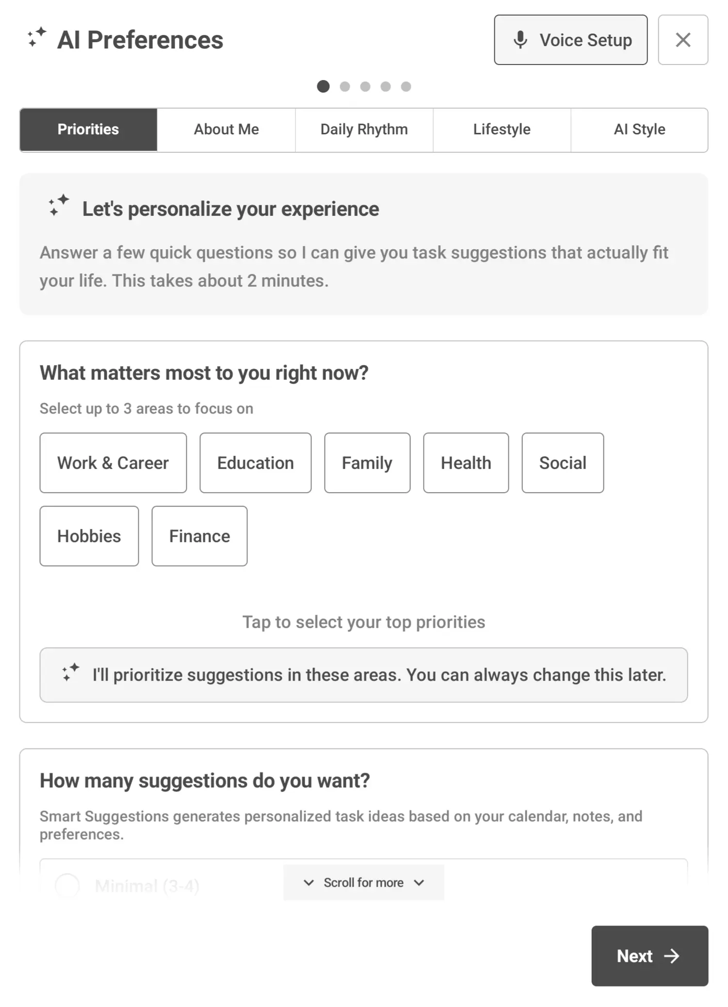This screenshot has height=1007, width=728.
Task: Click the microphone icon in Voice Setup
Action: 520,40
